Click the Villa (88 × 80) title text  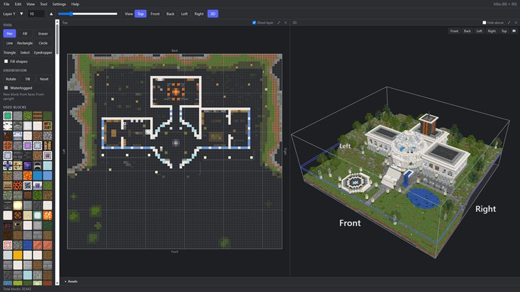pyautogui.click(x=506, y=4)
